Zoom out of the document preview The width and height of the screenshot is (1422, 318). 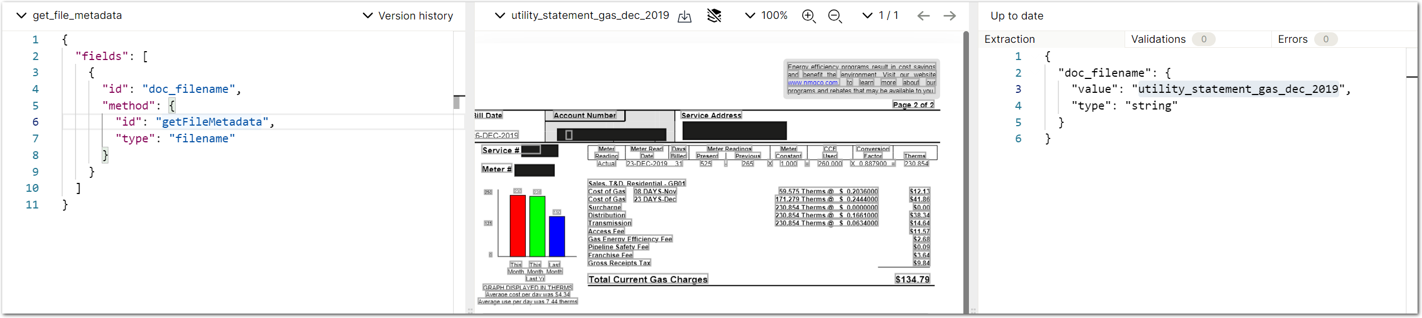[835, 16]
